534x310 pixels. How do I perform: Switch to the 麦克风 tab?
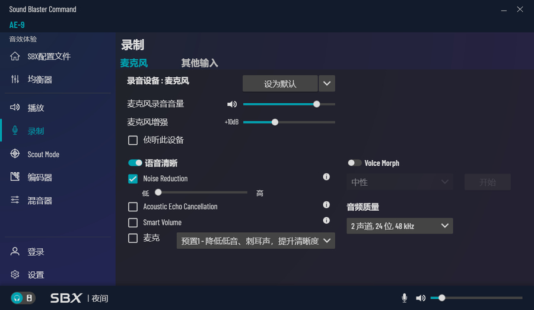click(134, 63)
